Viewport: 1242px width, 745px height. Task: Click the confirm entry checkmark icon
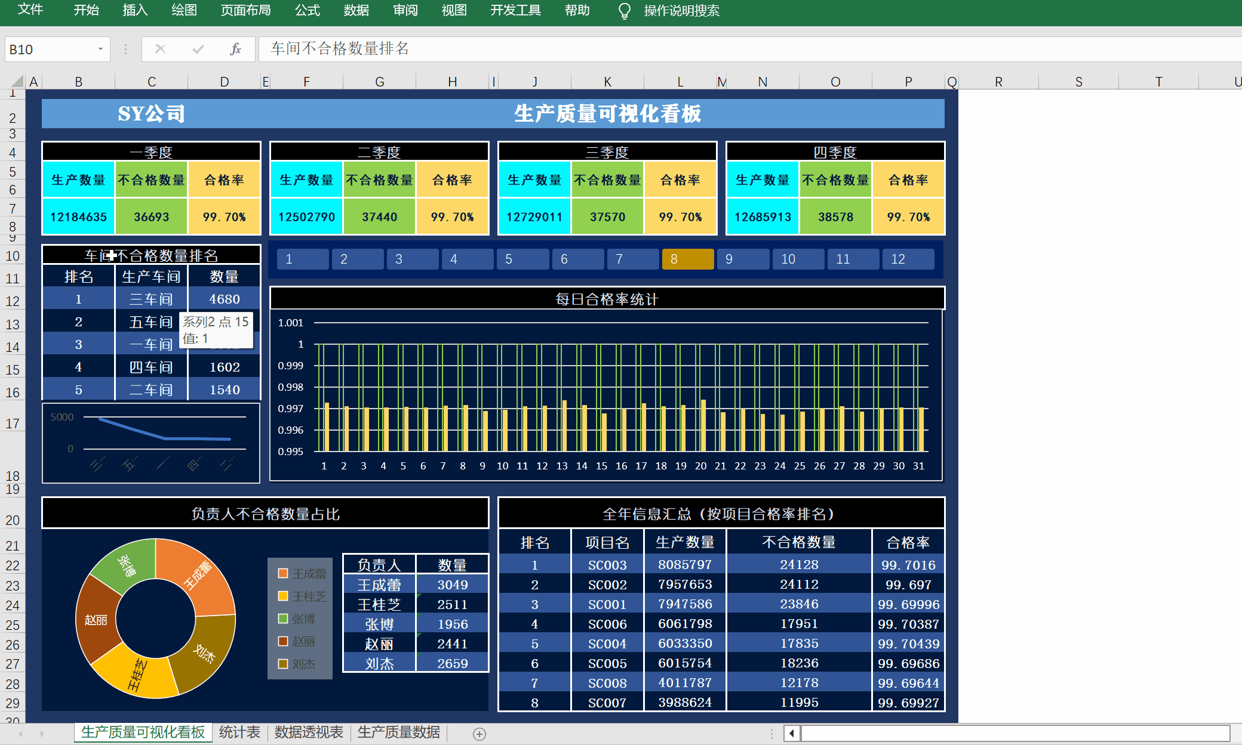click(x=198, y=49)
